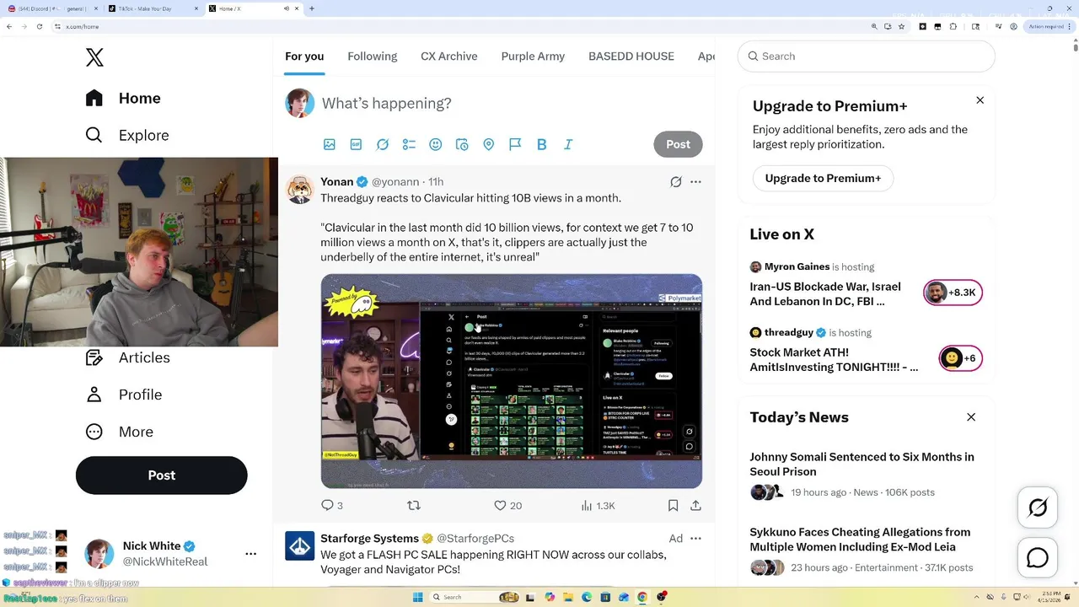The width and height of the screenshot is (1079, 607).
Task: Click the X search field
Action: [x=866, y=56]
